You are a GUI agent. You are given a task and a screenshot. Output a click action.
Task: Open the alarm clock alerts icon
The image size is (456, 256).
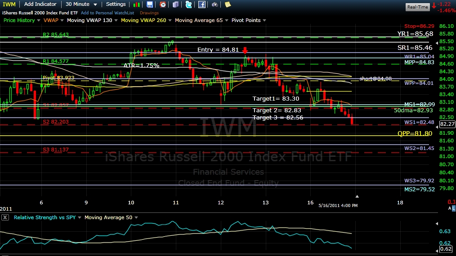[163, 4]
